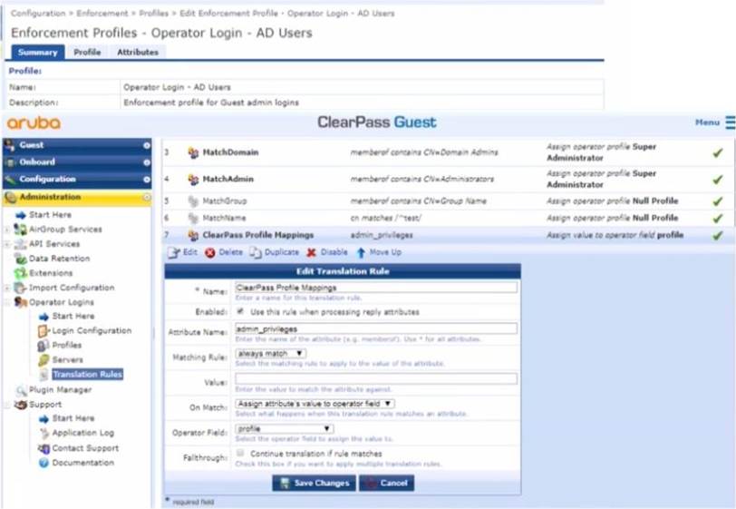This screenshot has width=736, height=509.
Task: Expand the Onboard sidebar section
Action: pyautogui.click(x=77, y=162)
